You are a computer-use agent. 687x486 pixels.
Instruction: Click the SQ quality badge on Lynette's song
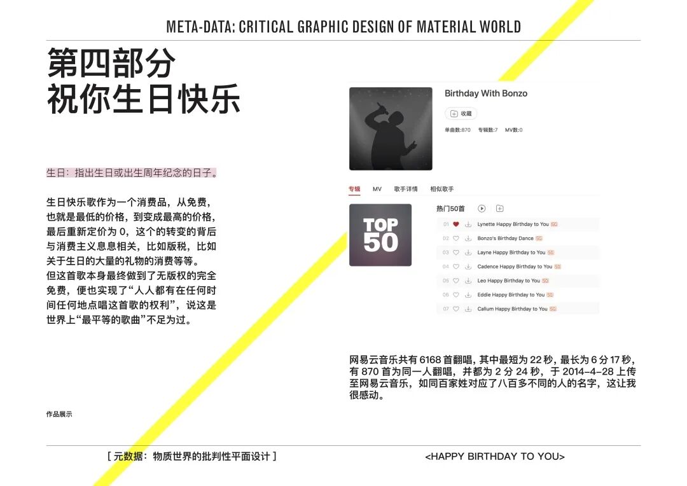(555, 224)
